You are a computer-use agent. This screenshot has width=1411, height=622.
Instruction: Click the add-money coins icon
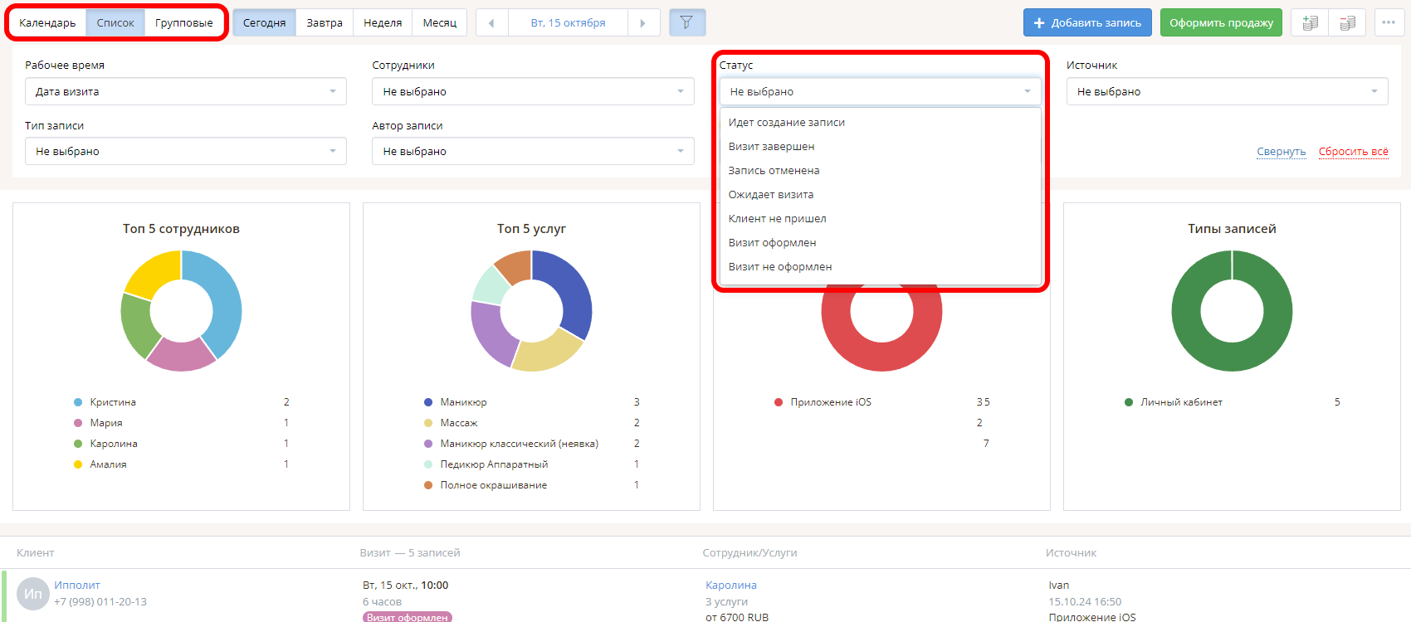1310,22
